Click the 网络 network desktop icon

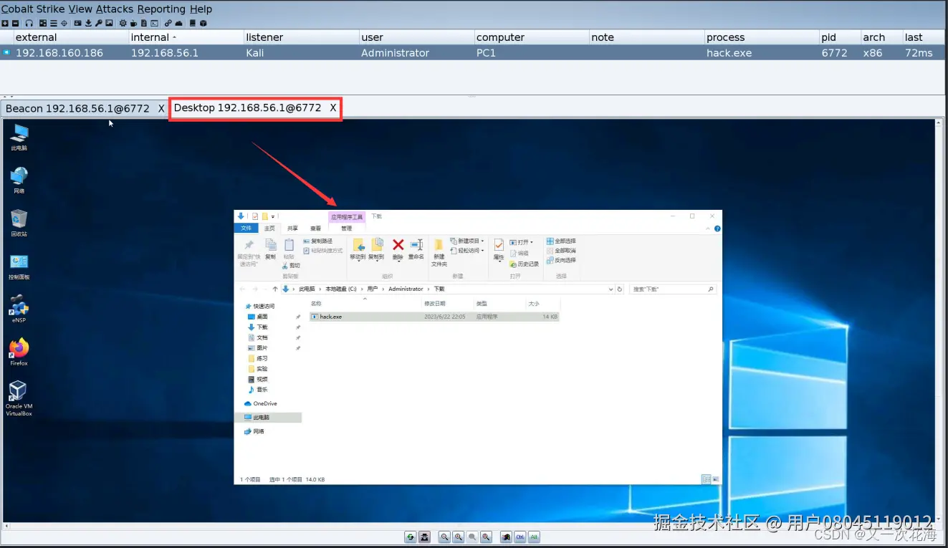pos(19,180)
